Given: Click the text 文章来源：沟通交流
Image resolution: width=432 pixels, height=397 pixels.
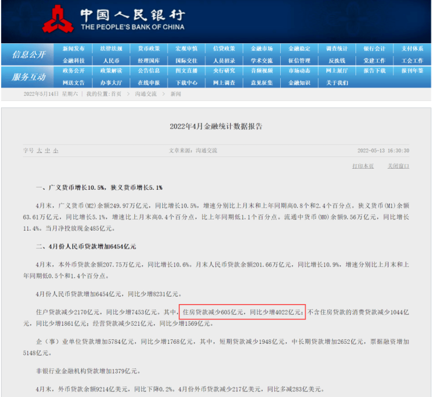Looking at the screenshot, I should coord(193,151).
